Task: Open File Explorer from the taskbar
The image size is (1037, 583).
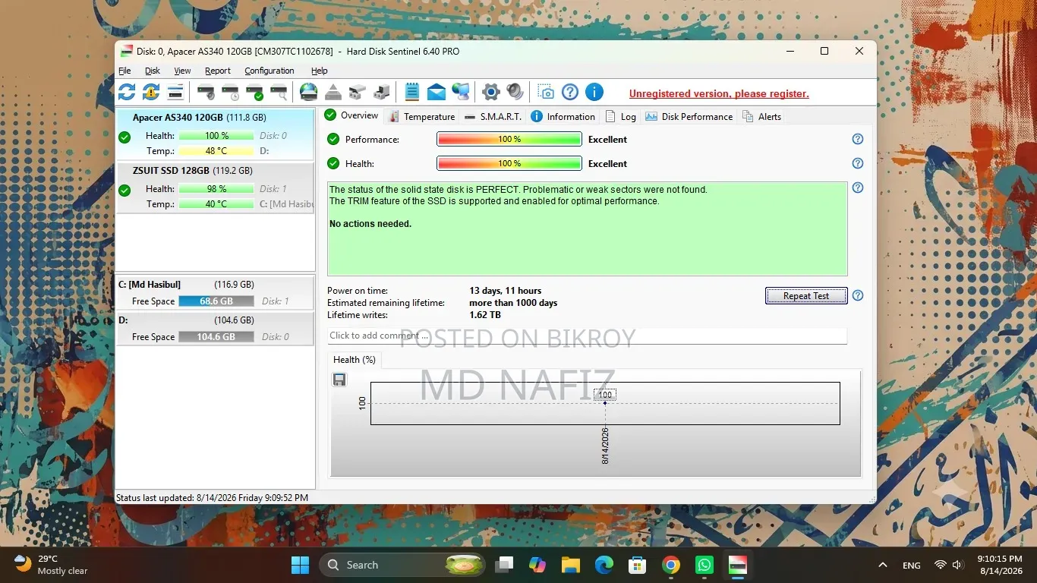Action: coord(570,565)
